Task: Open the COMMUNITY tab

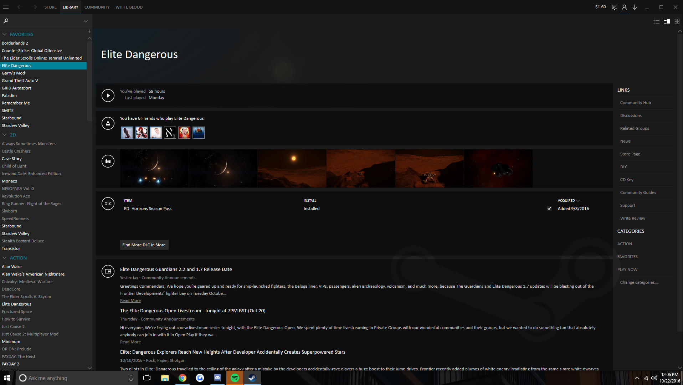Action: click(x=97, y=7)
